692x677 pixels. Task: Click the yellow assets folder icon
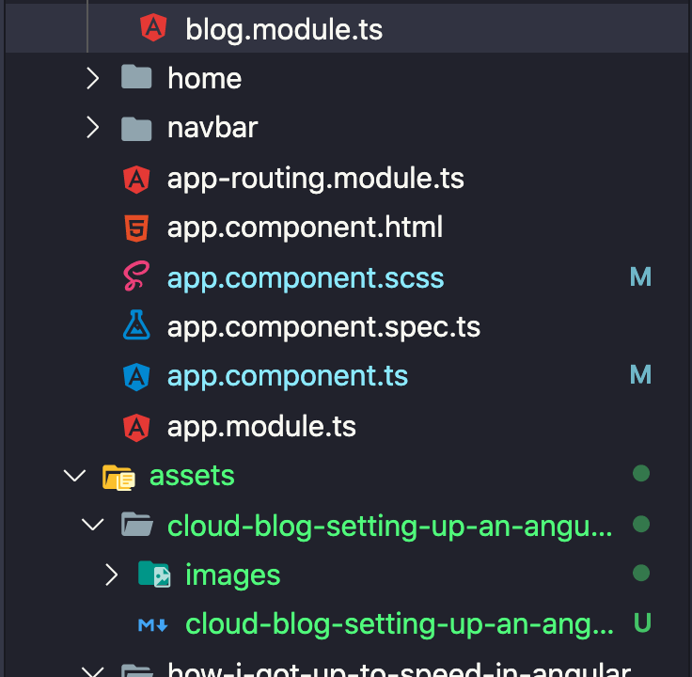pos(118,478)
